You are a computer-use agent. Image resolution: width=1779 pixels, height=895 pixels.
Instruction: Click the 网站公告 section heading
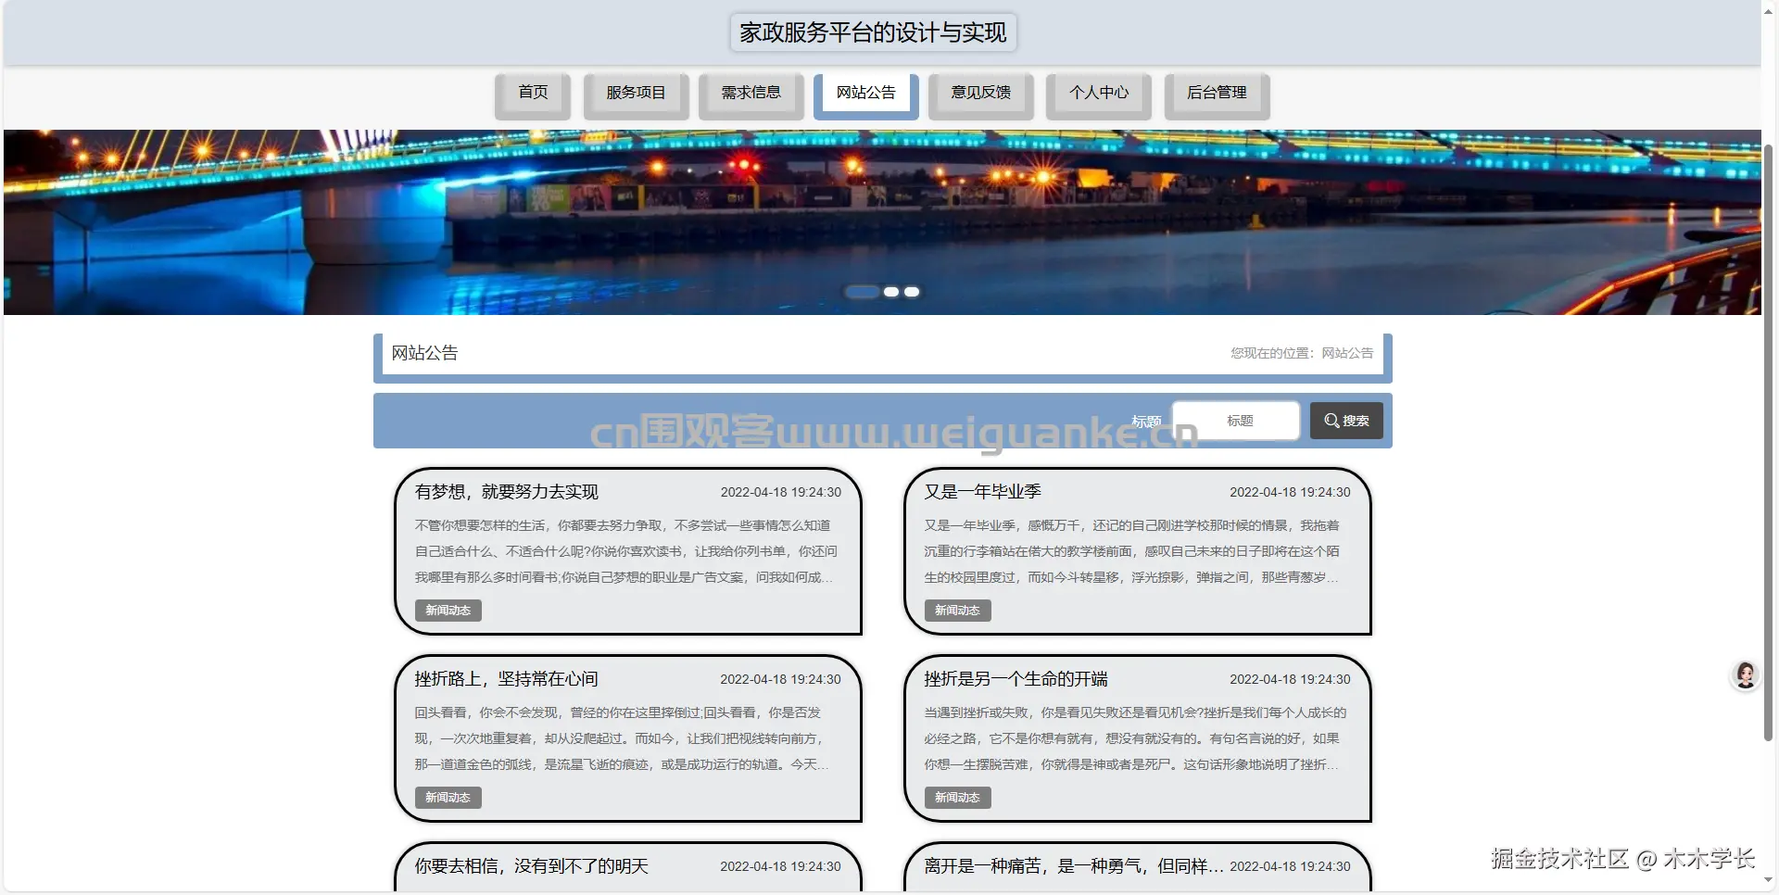pos(424,353)
